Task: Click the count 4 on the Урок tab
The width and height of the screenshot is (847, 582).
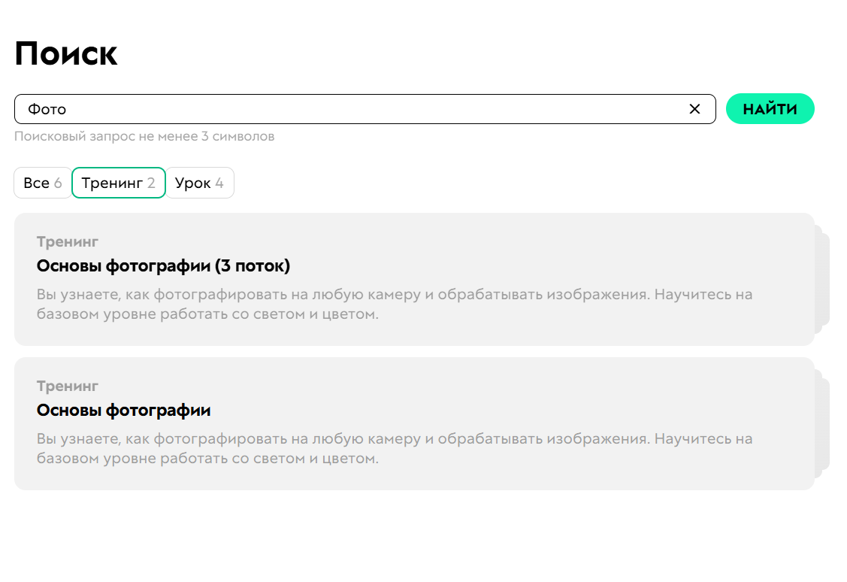Action: 219,183
